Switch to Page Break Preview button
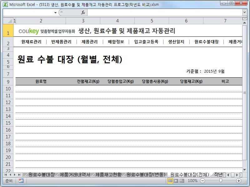This screenshot has height=187, width=250. (x=182, y=181)
